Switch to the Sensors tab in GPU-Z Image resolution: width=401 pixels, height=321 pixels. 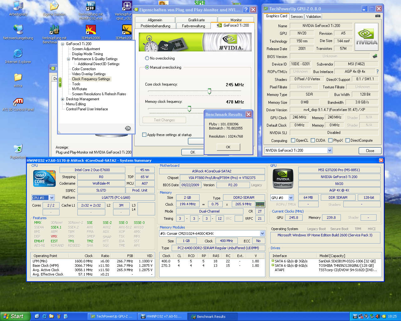(x=296, y=17)
